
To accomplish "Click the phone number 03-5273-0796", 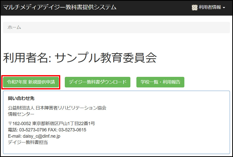I will click(x=34, y=130).
